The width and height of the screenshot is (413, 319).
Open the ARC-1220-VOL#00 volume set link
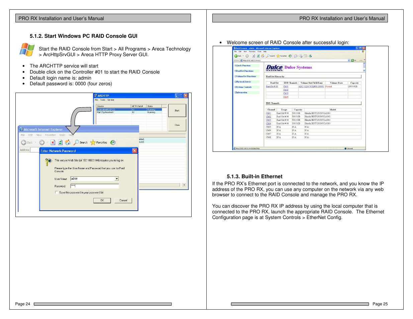pos(311,86)
